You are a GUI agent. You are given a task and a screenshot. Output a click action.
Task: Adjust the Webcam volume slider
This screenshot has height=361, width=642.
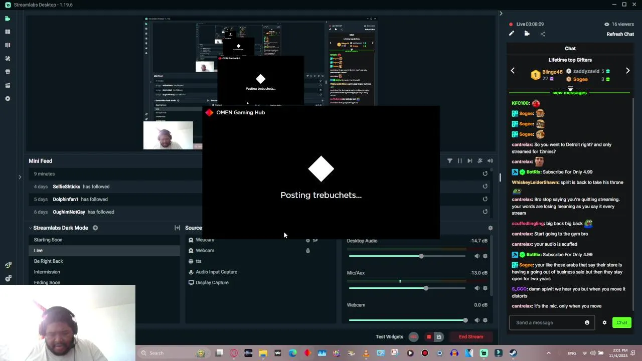407,320
